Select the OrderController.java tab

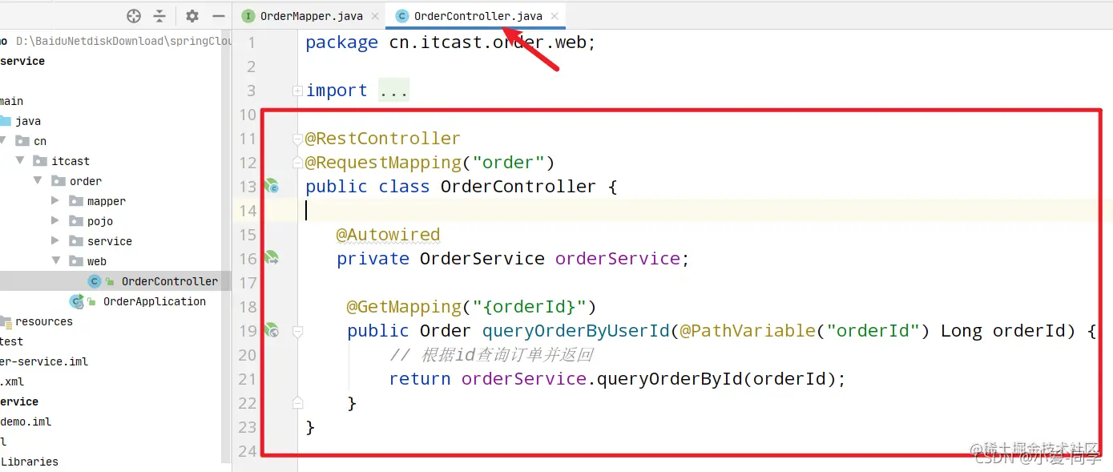tap(478, 16)
